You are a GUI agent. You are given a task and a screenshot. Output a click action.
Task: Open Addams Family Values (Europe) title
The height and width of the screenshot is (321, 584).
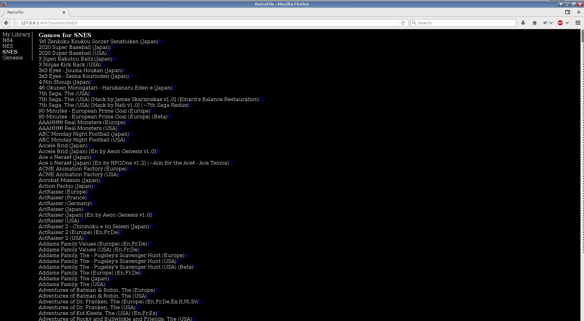[x=93, y=244]
